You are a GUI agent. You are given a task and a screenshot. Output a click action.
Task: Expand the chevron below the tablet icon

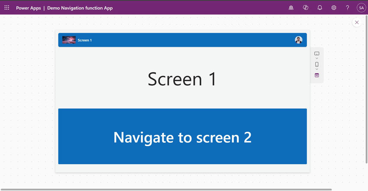tap(316, 58)
